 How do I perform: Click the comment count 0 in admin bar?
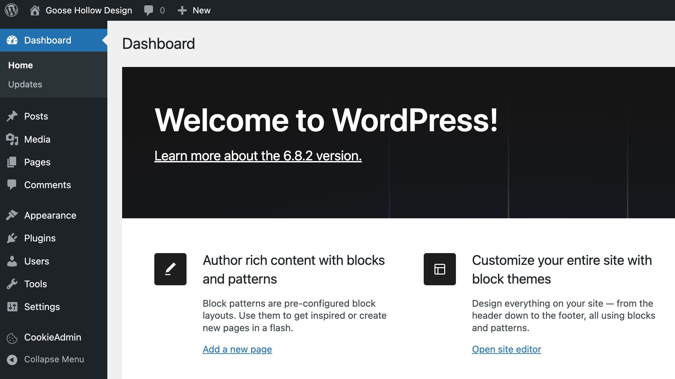(x=162, y=10)
